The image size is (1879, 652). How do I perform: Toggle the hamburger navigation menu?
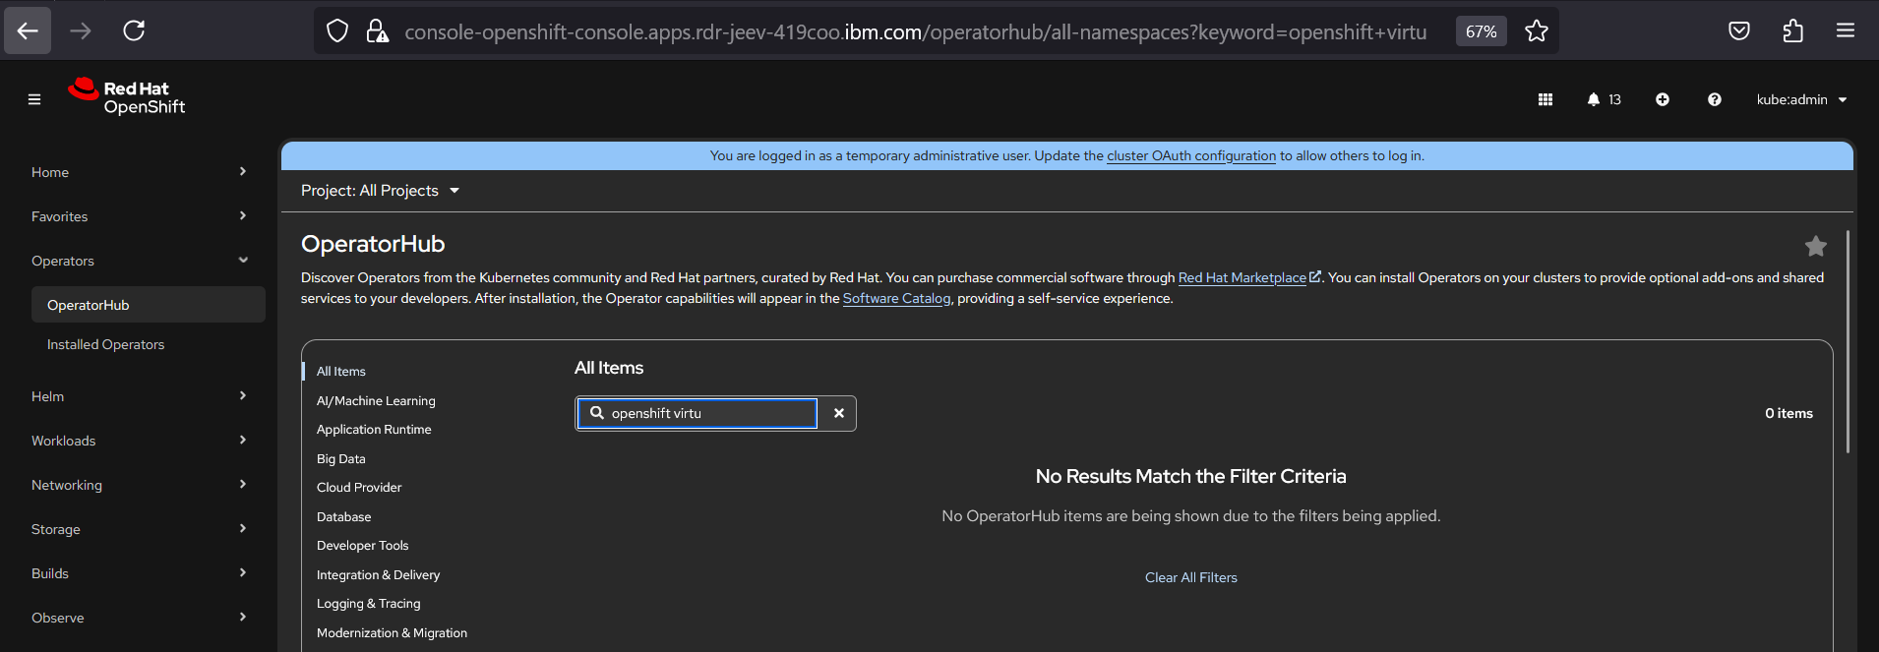34,99
